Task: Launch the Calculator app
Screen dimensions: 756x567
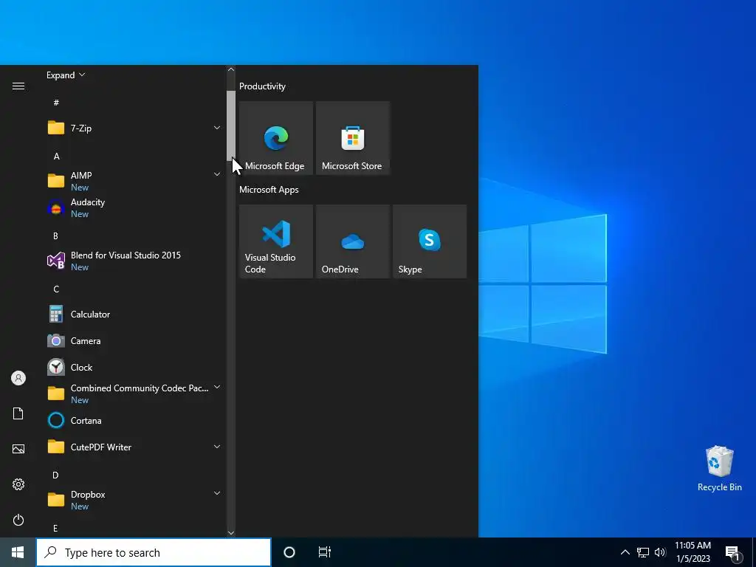Action: point(134,315)
